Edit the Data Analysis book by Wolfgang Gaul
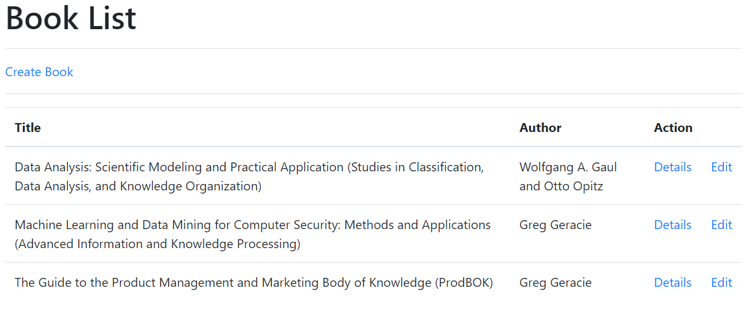 click(x=721, y=167)
